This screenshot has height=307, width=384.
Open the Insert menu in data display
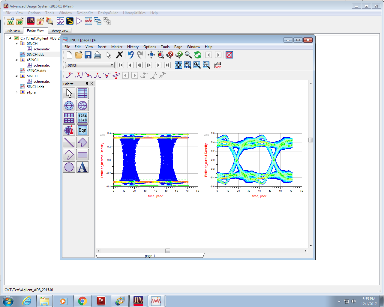[x=102, y=47]
